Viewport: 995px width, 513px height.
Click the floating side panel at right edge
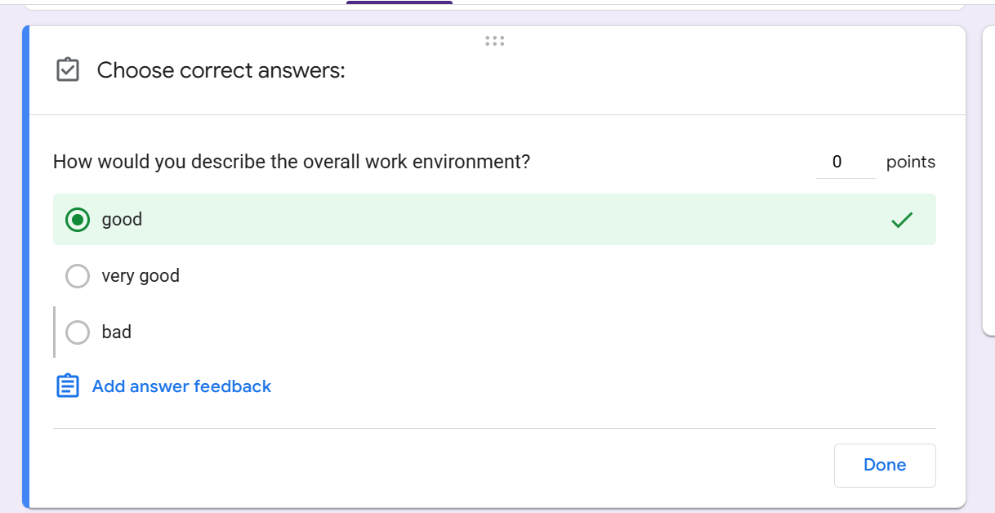[988, 181]
